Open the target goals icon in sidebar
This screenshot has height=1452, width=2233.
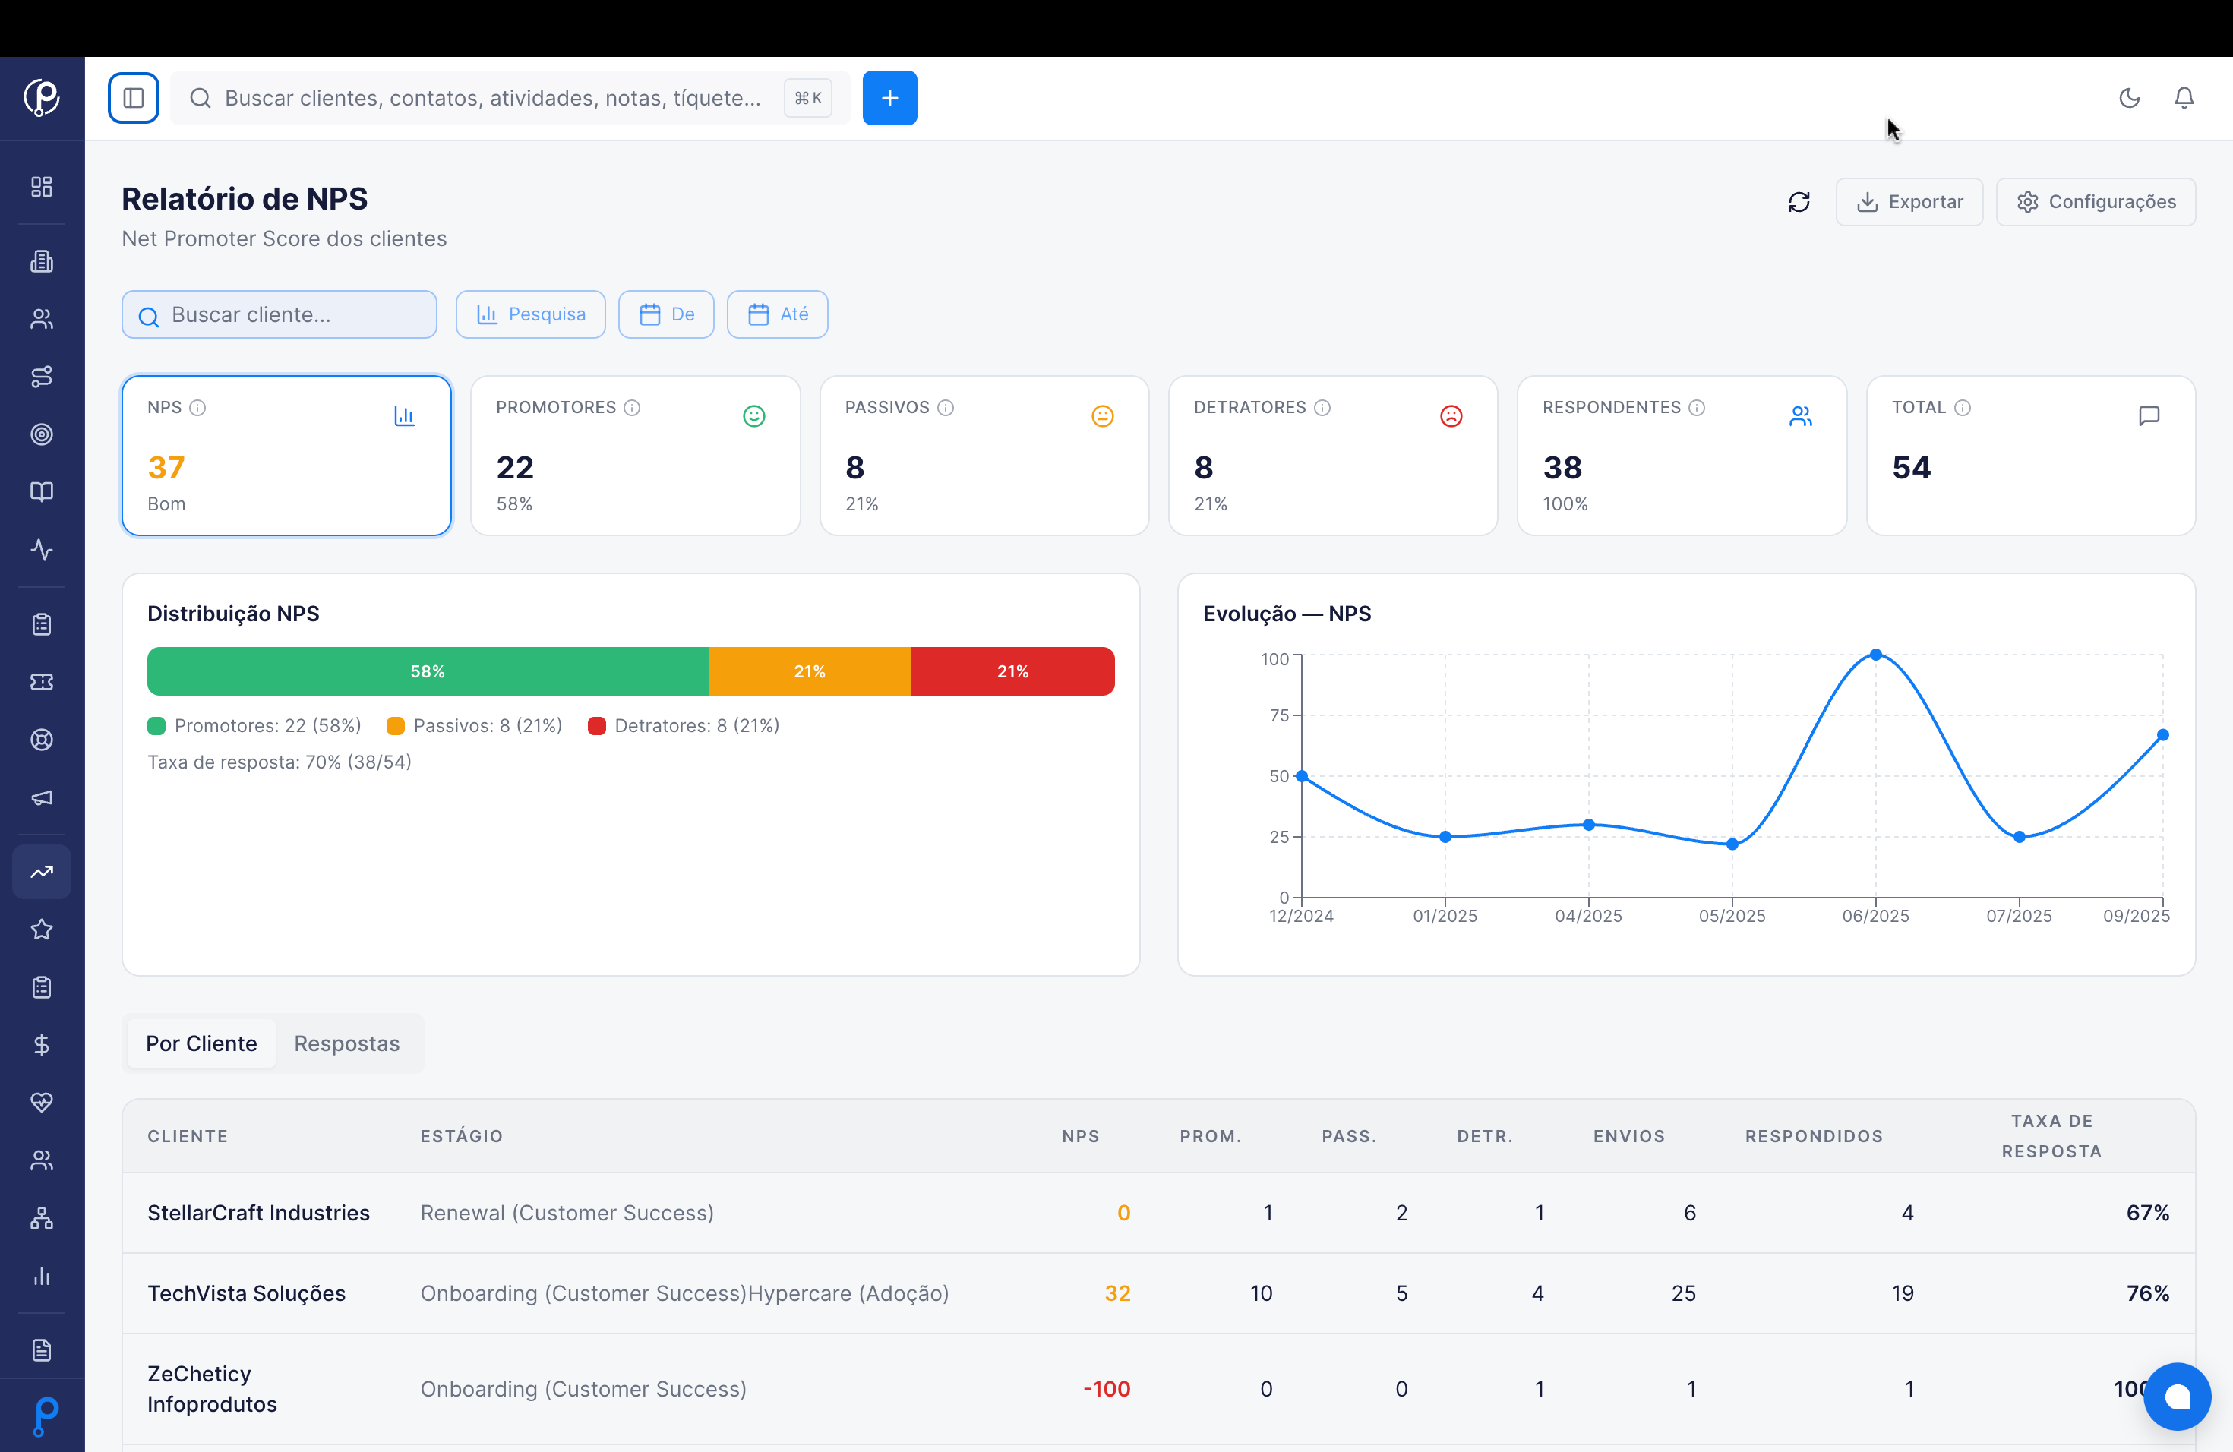(41, 434)
